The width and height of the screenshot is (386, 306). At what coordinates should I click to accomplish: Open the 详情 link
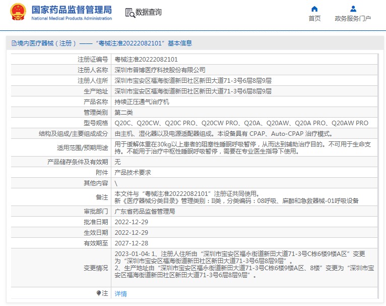tap(121, 293)
